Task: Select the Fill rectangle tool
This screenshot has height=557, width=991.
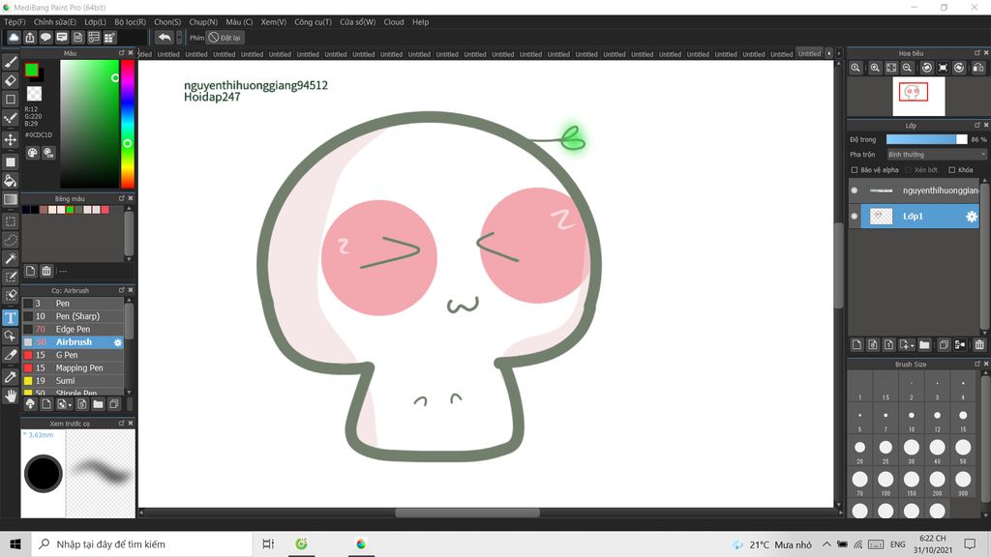Action: pyautogui.click(x=10, y=161)
